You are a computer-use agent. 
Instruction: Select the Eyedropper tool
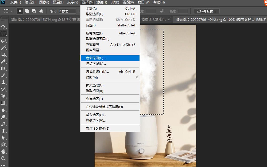[3, 61]
